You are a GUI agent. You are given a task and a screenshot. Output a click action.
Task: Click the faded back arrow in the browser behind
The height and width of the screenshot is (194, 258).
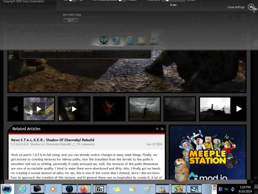(6, 16)
